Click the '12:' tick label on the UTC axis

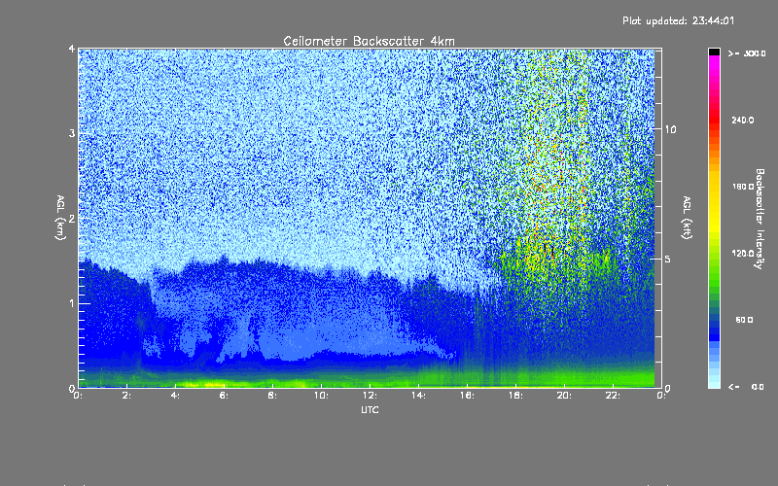(x=370, y=396)
